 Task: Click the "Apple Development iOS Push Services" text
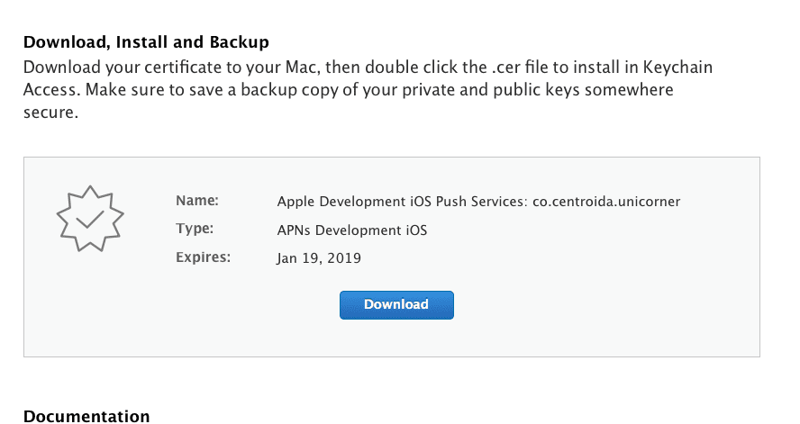[401, 202]
